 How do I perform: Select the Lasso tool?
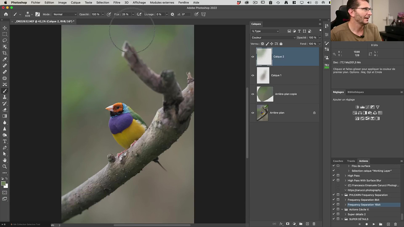[x=5, y=40]
